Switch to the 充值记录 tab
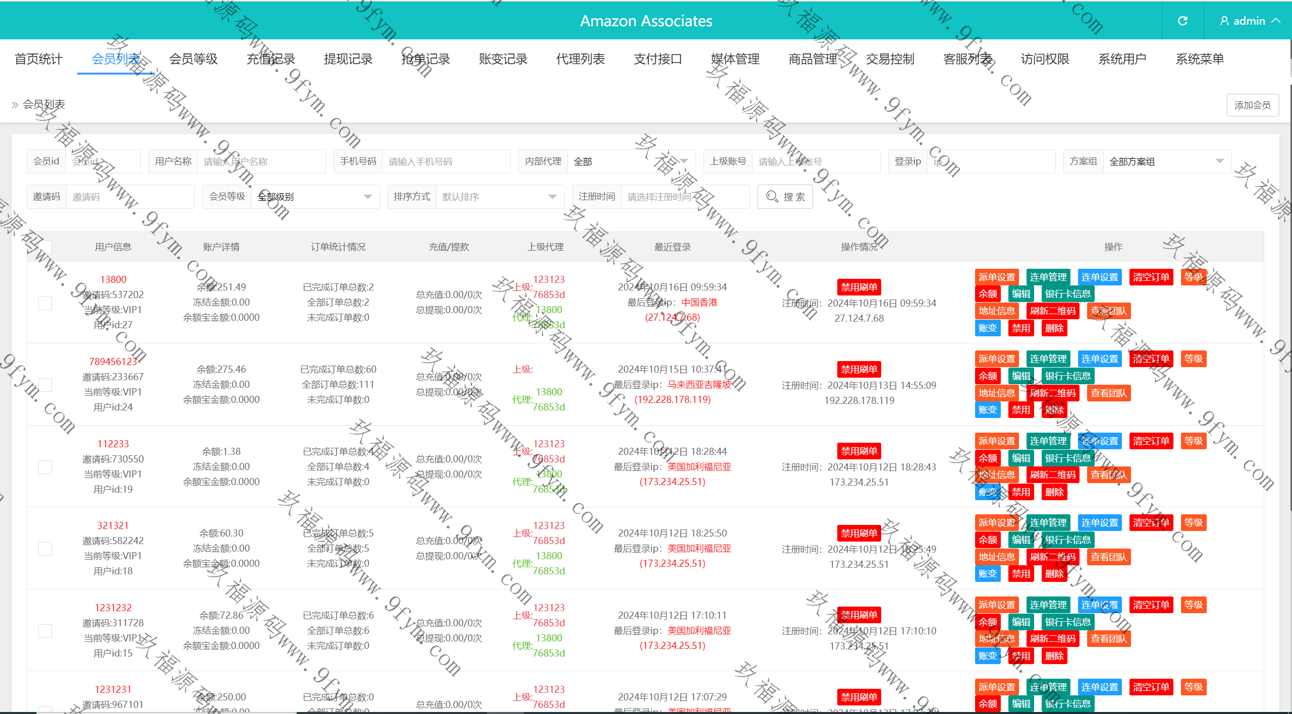This screenshot has height=714, width=1292. pos(271,59)
